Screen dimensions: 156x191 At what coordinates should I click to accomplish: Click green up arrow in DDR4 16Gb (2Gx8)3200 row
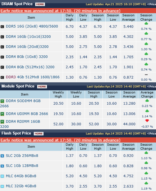pyautogui.click(x=146, y=44)
